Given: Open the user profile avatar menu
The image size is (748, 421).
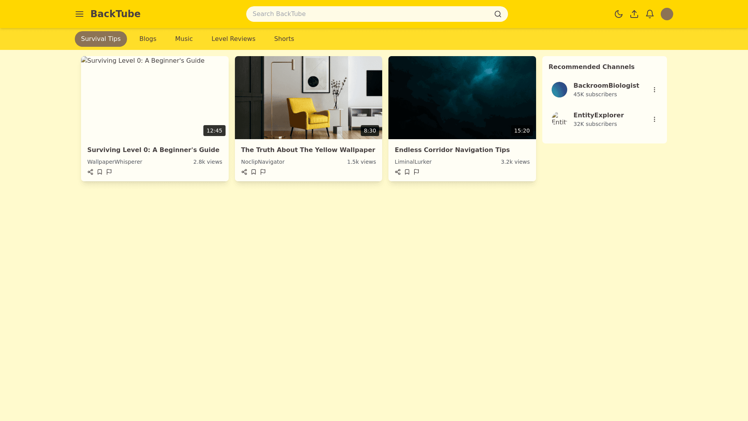Looking at the screenshot, I should tap(667, 14).
